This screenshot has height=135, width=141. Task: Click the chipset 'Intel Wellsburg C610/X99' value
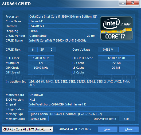[x=81, y=104]
